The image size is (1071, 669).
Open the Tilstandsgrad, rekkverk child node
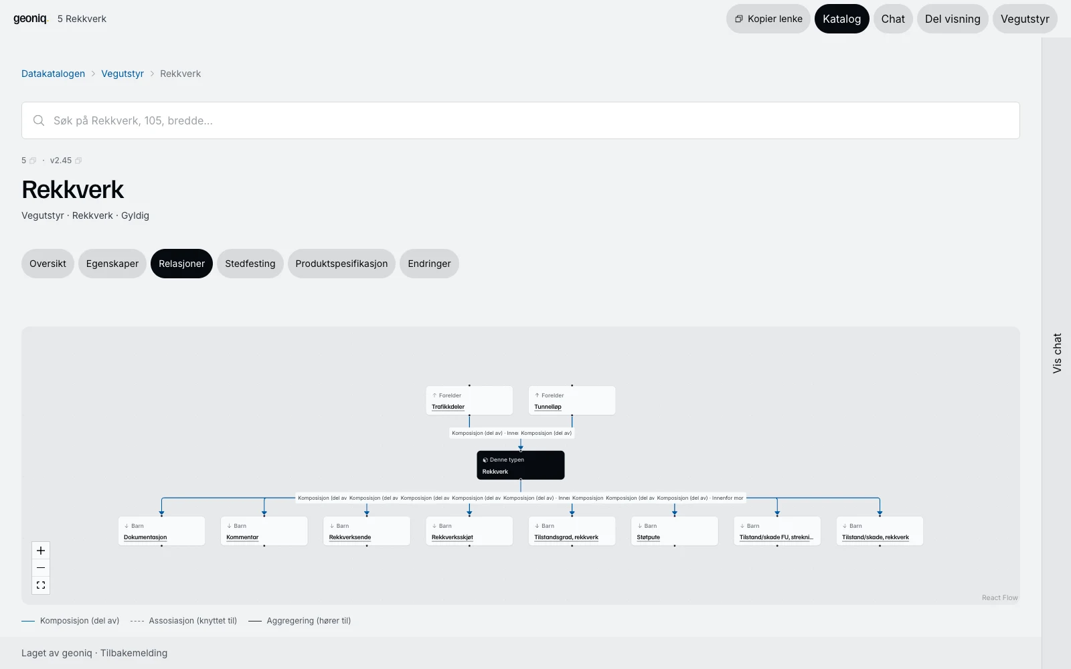[x=572, y=531]
